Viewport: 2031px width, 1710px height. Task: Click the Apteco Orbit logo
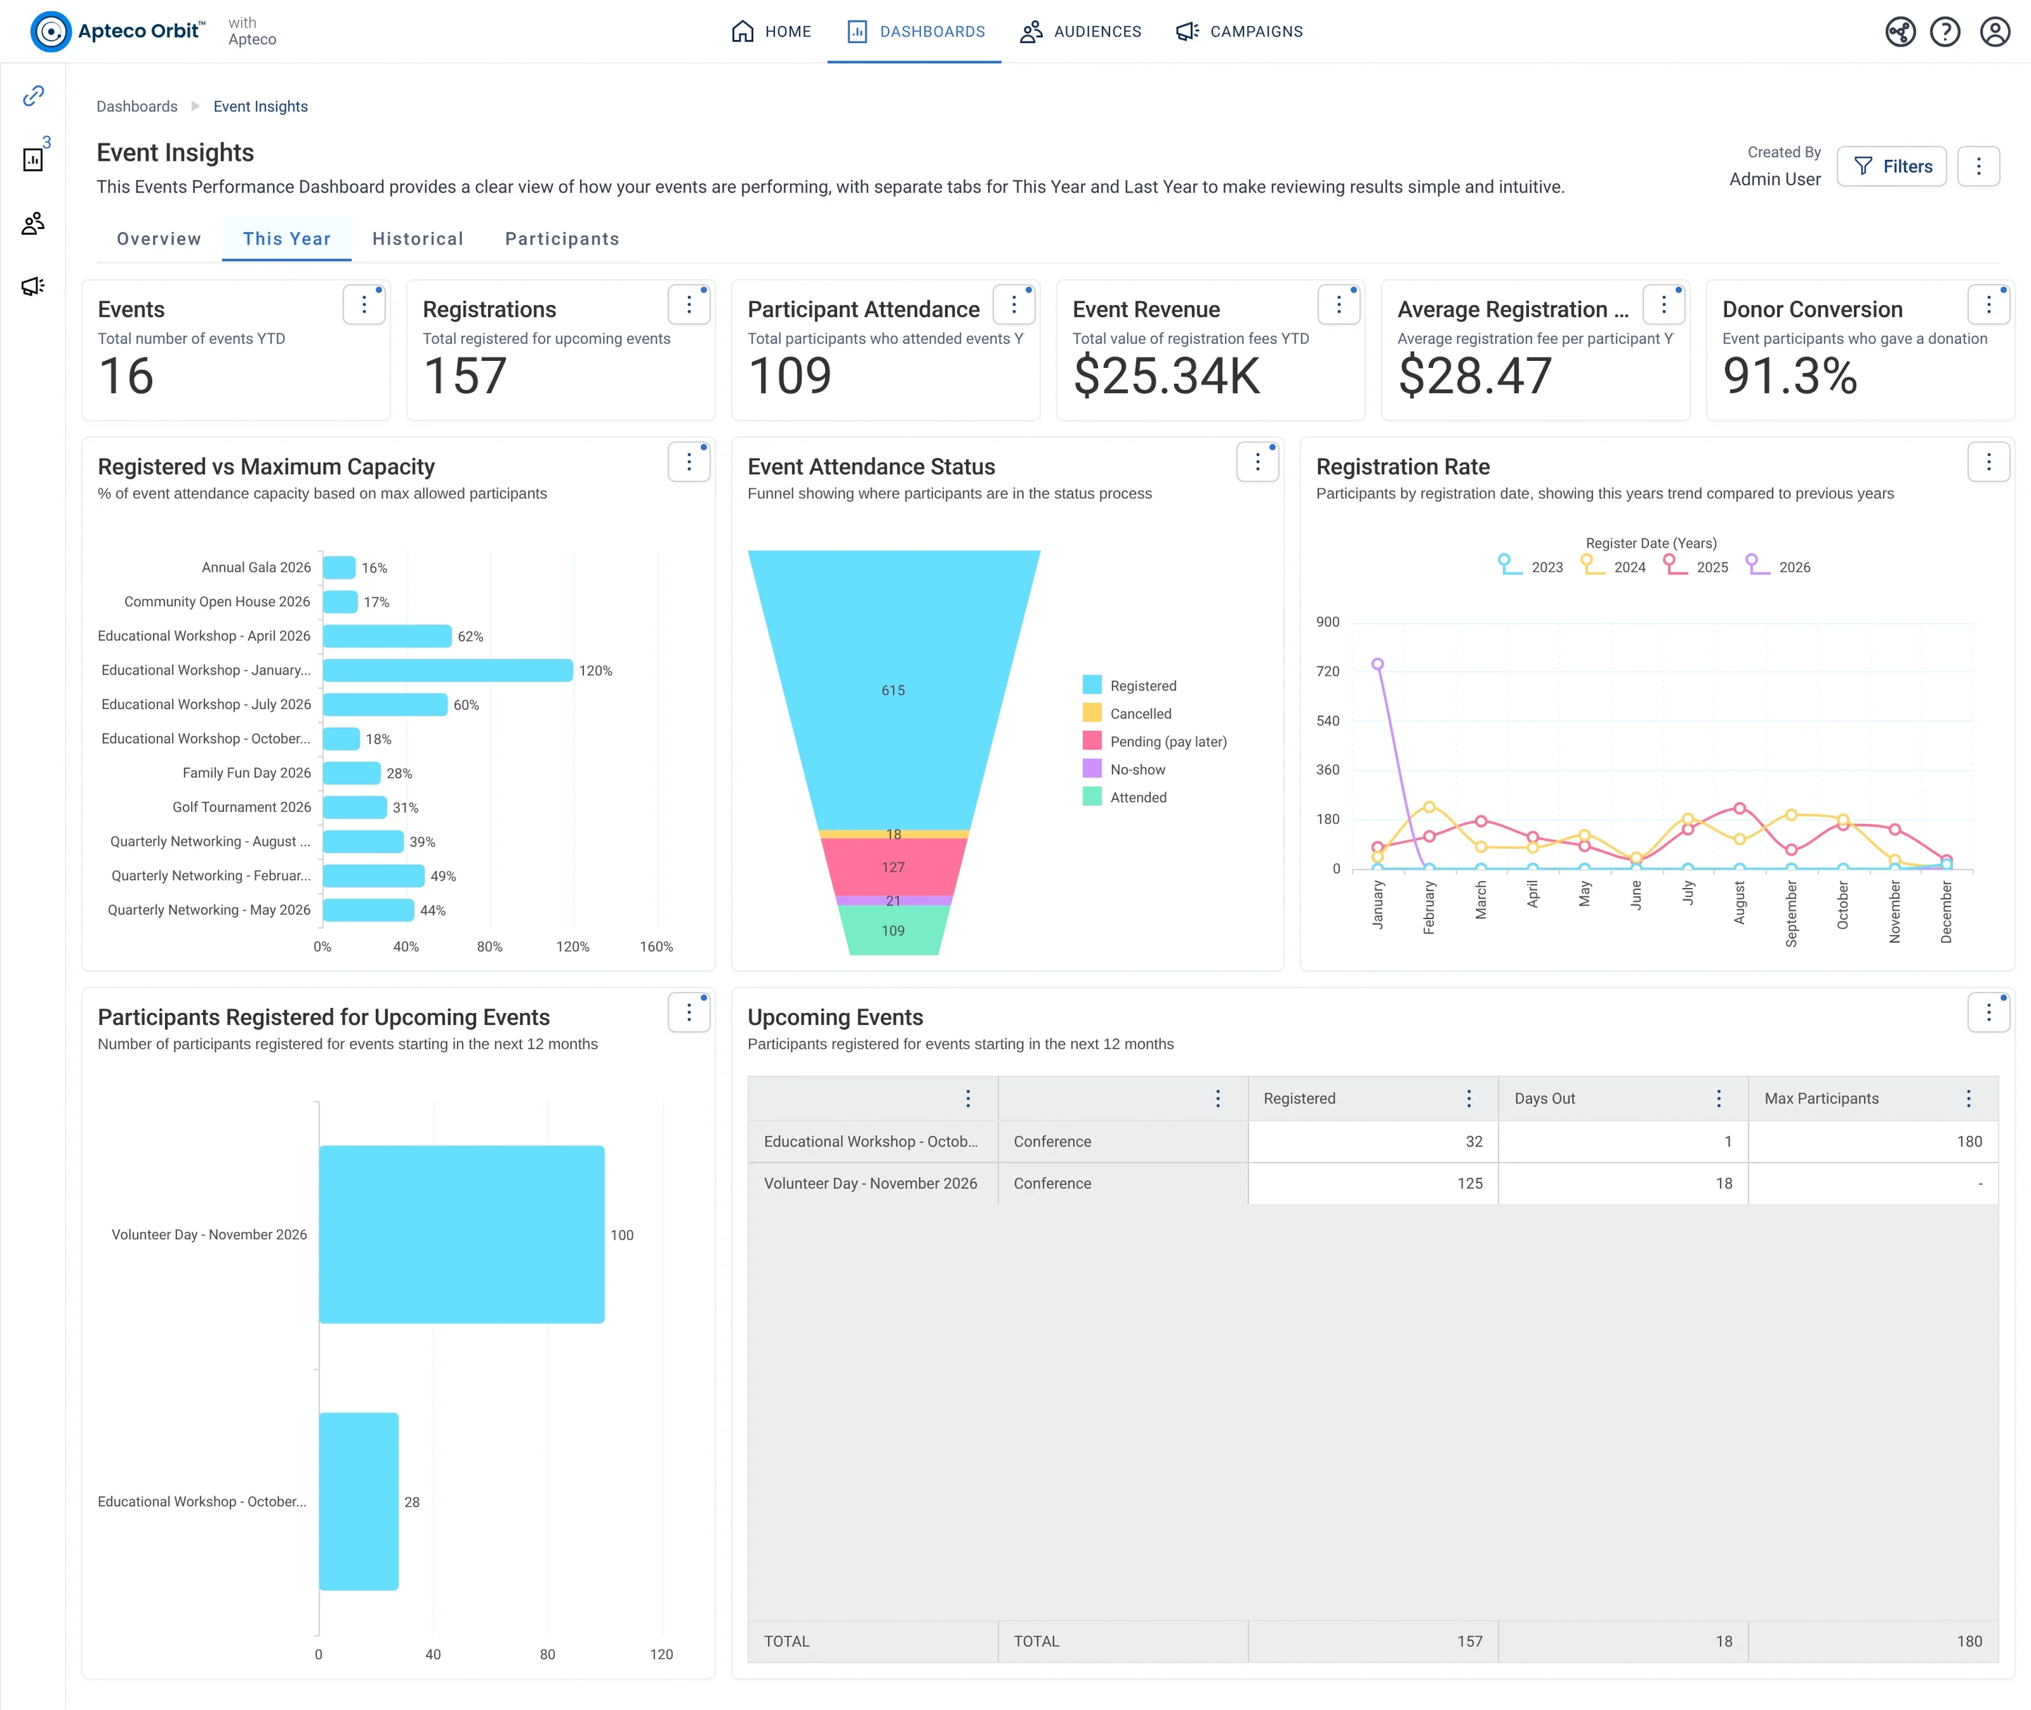[118, 31]
